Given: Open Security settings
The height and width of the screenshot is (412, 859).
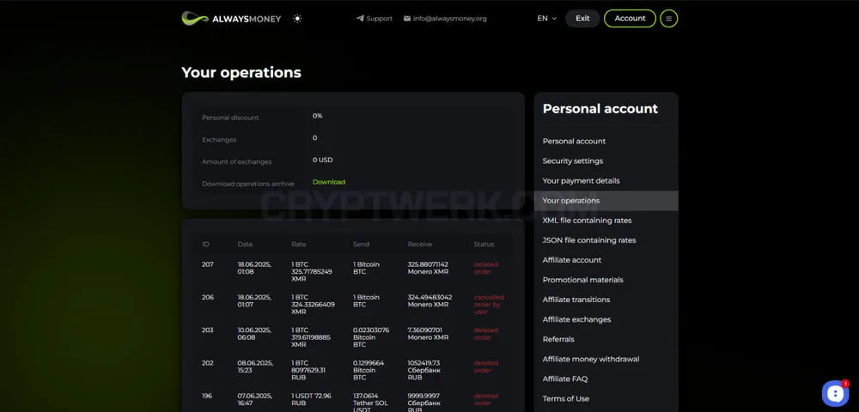Looking at the screenshot, I should point(572,161).
